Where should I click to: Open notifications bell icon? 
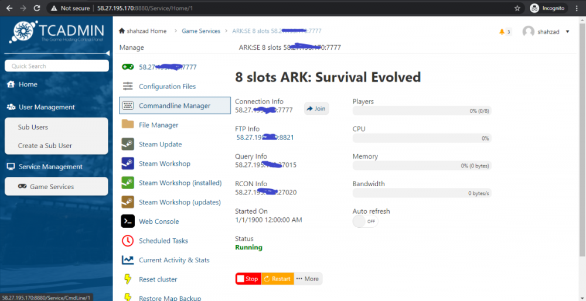tap(502, 32)
